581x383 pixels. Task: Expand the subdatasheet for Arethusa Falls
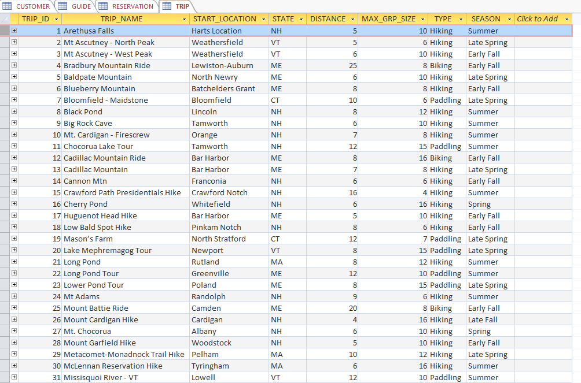click(13, 31)
